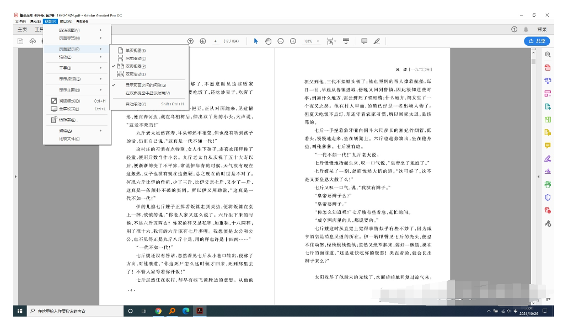Expand 页面导览 submenu
The height and width of the screenshot is (321, 568).
[77, 38]
